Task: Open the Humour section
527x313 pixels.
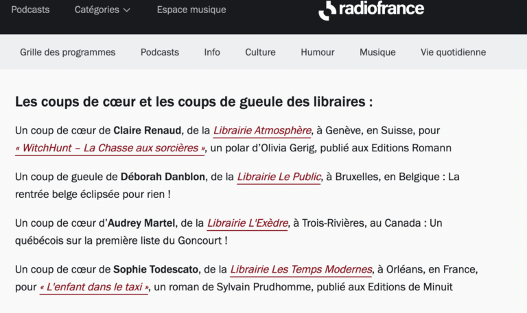Action: pos(318,52)
